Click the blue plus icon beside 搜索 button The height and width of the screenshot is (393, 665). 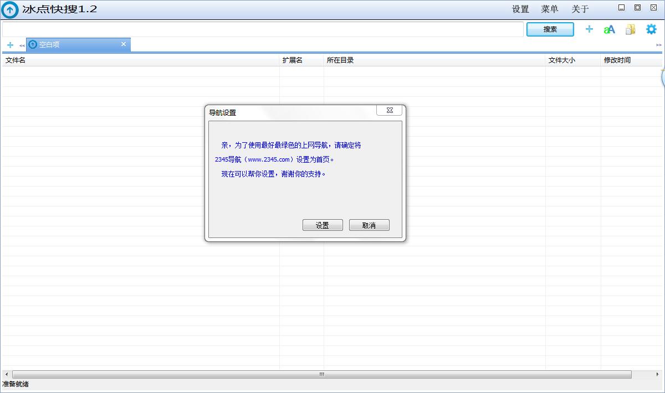[589, 29]
